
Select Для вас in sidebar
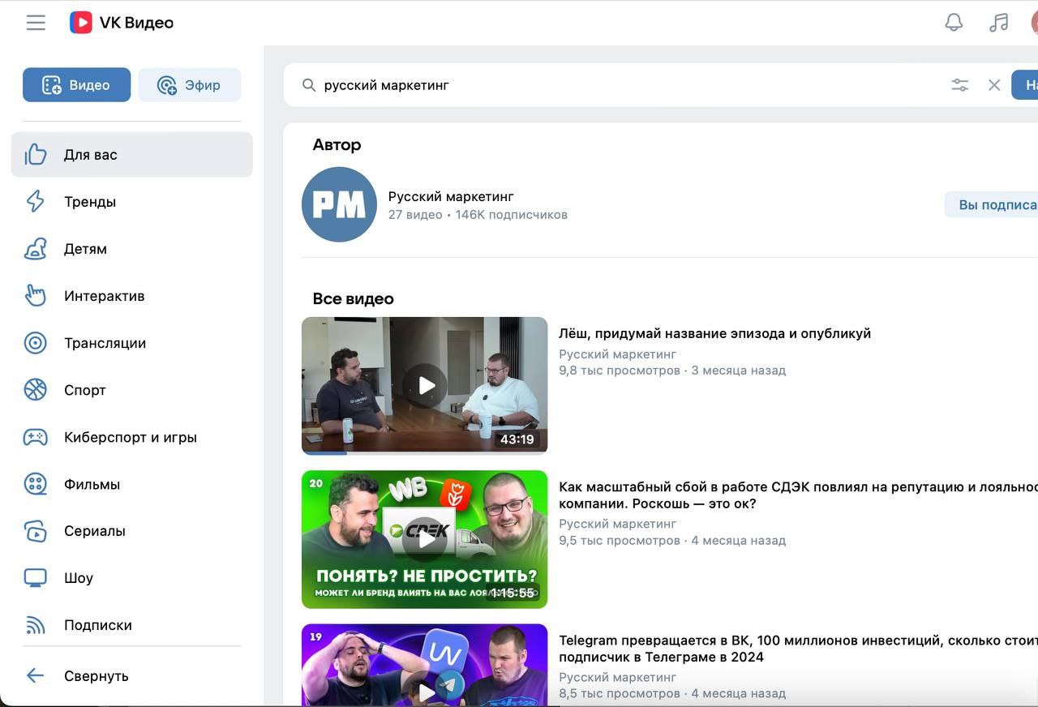(x=132, y=155)
